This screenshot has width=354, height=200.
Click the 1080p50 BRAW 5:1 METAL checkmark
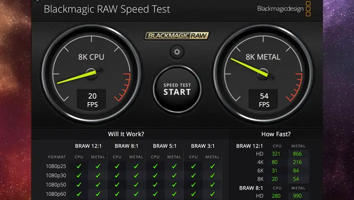click(175, 185)
